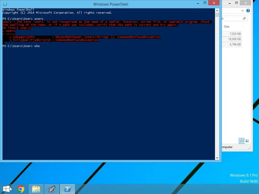This screenshot has width=259, height=194.
Task: Open File Explorer from the taskbar
Action: pos(36,189)
